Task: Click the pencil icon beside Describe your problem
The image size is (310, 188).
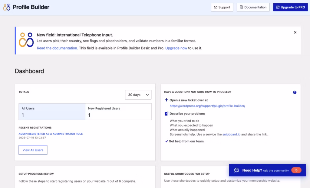Action: 167,114
